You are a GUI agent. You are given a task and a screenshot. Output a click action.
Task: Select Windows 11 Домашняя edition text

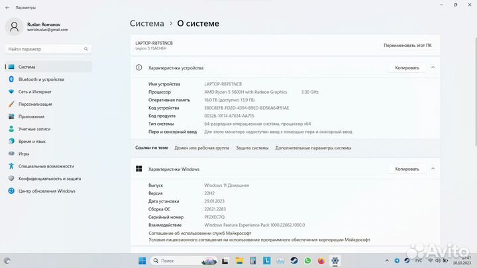tap(227, 185)
